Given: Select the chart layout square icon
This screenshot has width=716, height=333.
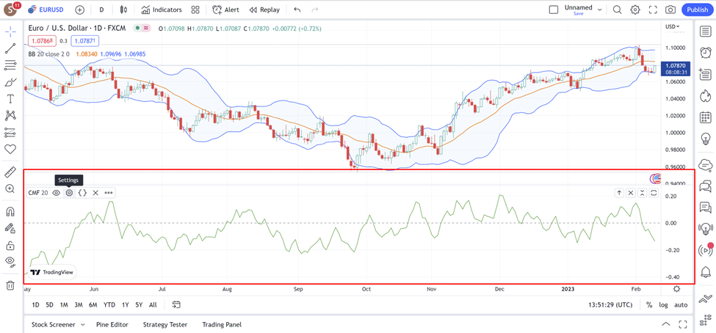Looking at the screenshot, I should pyautogui.click(x=554, y=10).
